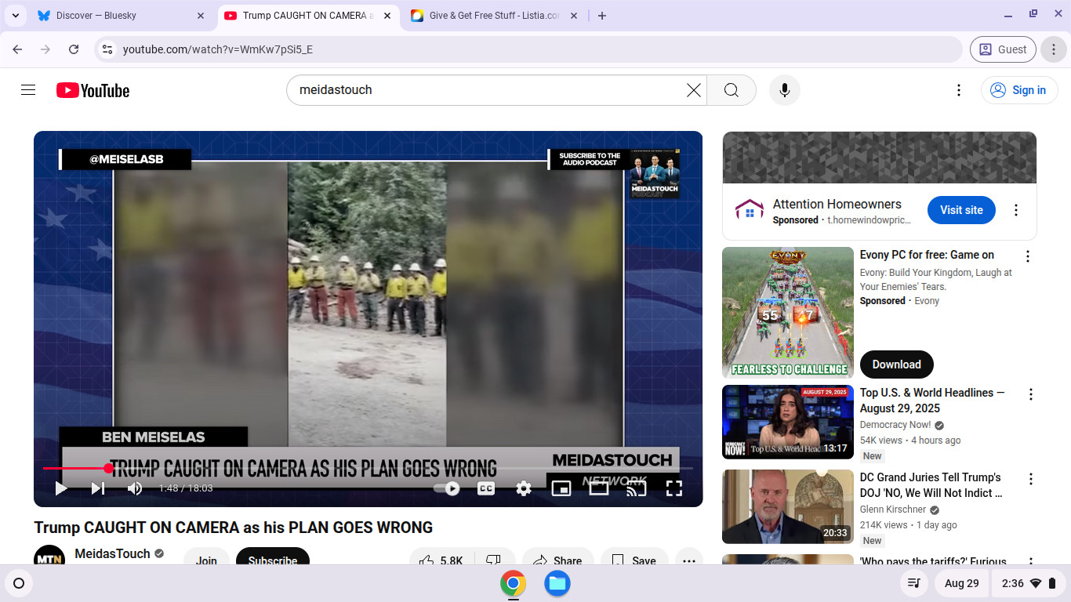View site information icon
1071x602 pixels.
(107, 49)
